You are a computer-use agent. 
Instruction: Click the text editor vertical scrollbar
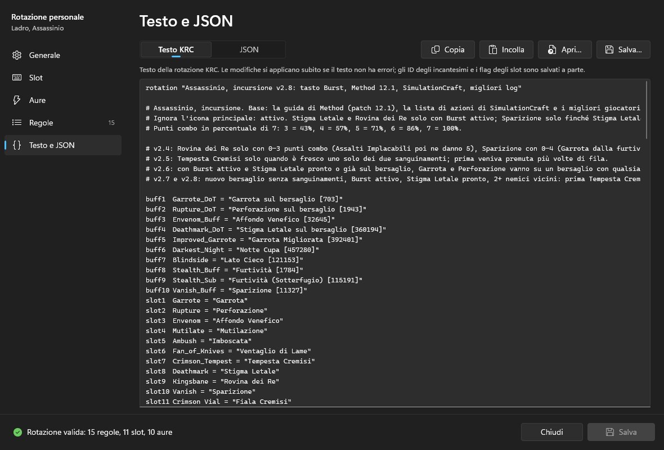[x=647, y=110]
